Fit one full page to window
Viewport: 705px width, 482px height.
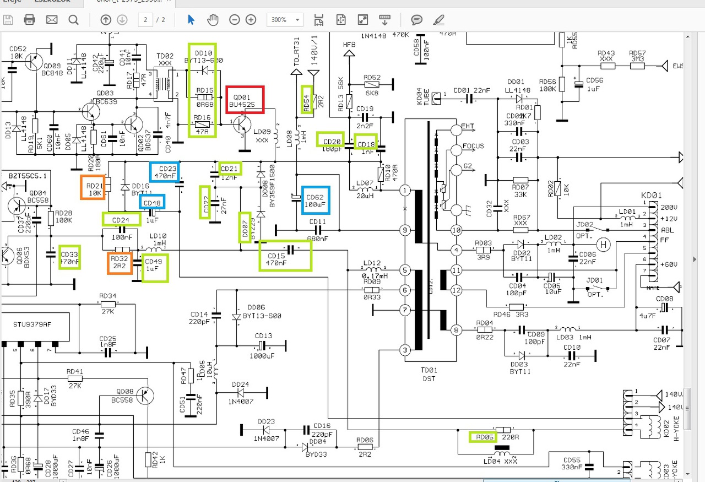[x=341, y=20]
